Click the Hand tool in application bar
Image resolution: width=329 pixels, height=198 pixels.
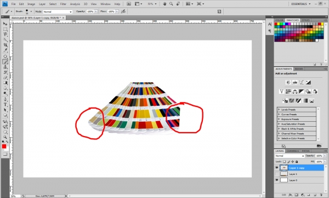coord(164,4)
